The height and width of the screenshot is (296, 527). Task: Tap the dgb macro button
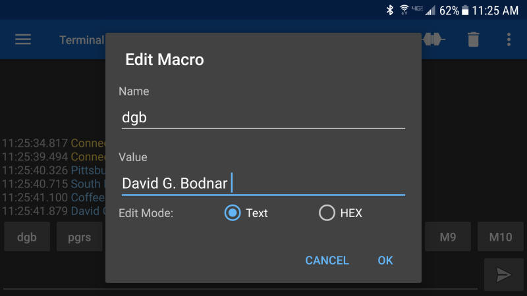(x=27, y=237)
